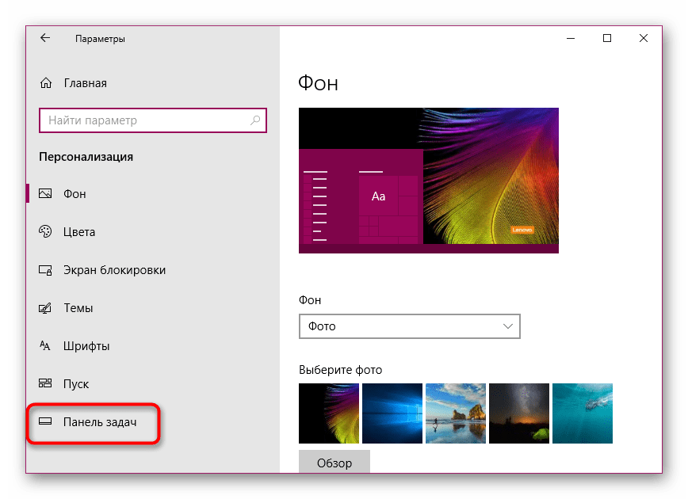Open Colors via the palette icon
This screenshot has height=499, width=688.
45,232
